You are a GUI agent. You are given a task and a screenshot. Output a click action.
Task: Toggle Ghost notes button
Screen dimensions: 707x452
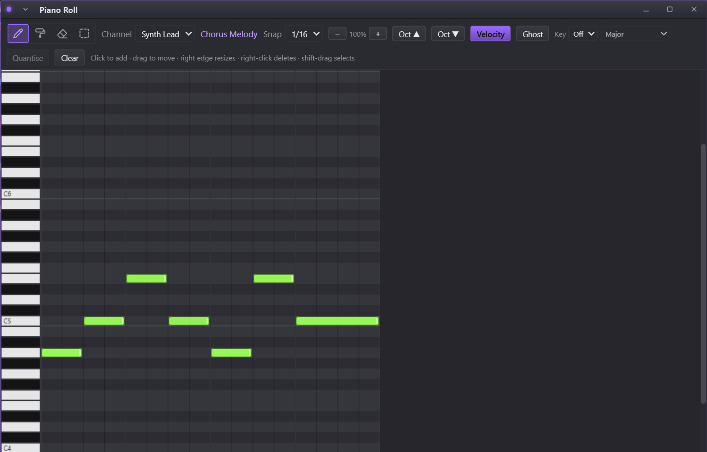coord(532,34)
